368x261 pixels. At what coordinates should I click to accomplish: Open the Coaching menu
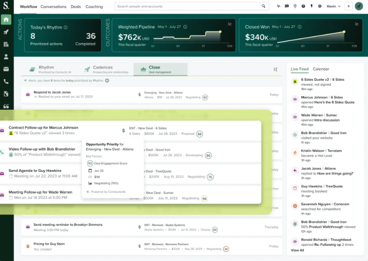pos(94,6)
